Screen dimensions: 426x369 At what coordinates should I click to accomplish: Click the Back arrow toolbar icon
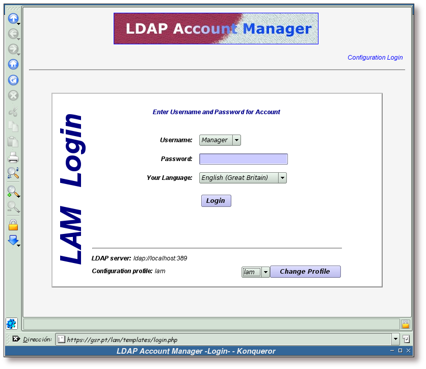13,34
